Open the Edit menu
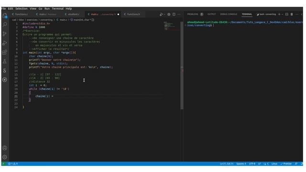The width and height of the screenshot is (306, 172). click(x=11, y=9)
